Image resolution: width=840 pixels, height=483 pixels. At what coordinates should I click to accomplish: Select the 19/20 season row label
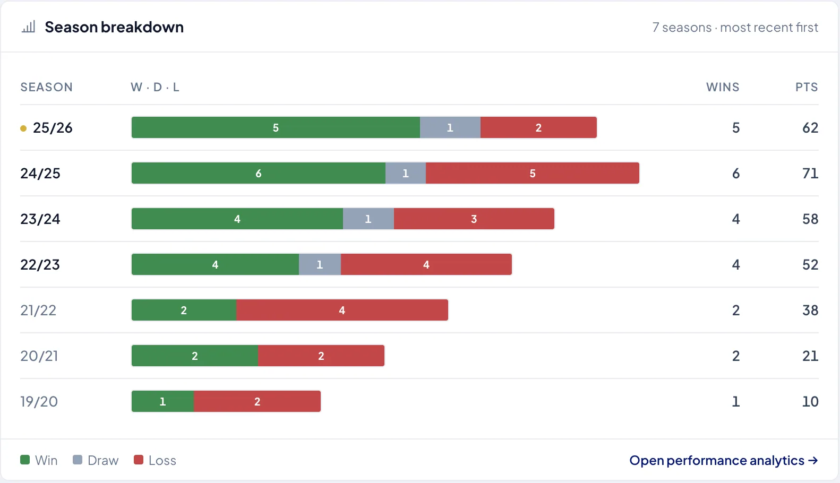click(39, 402)
